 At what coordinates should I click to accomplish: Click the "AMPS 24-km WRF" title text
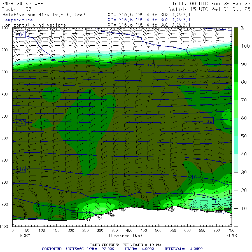pyautogui.click(x=22, y=4)
